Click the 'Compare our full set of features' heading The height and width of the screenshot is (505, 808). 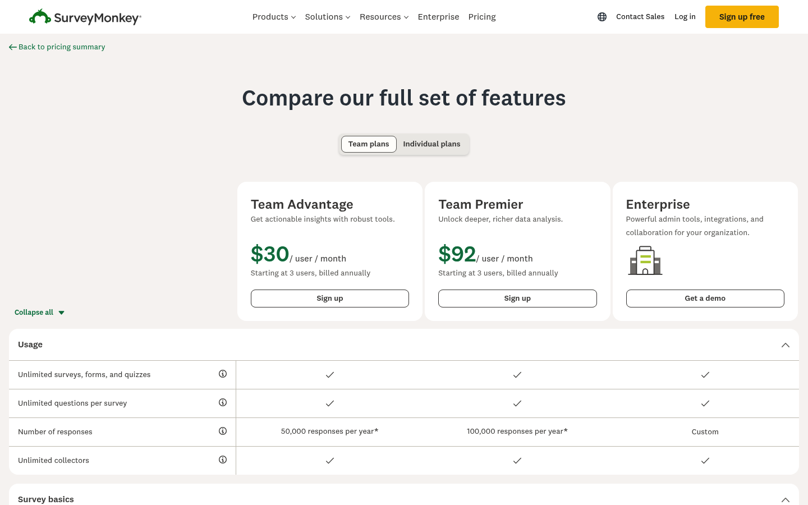(404, 98)
